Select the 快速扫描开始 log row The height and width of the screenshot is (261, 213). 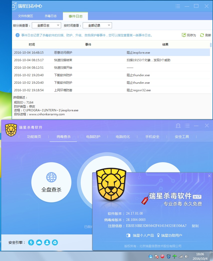click(111, 68)
